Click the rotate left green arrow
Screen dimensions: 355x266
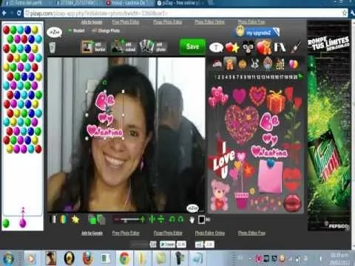coord(172,219)
